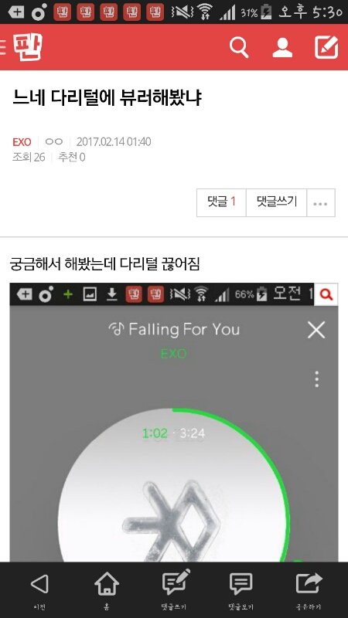Open vertical three-dot menu in music player

[x=317, y=379]
